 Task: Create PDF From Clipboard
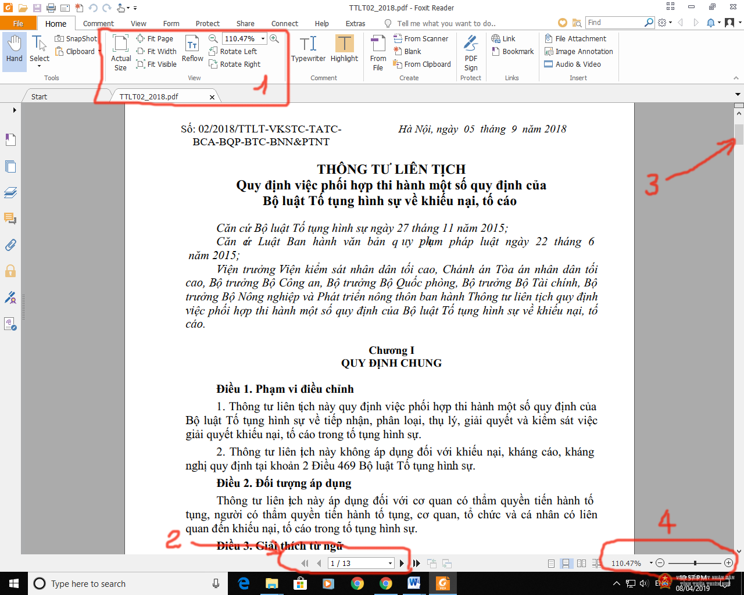click(x=422, y=64)
